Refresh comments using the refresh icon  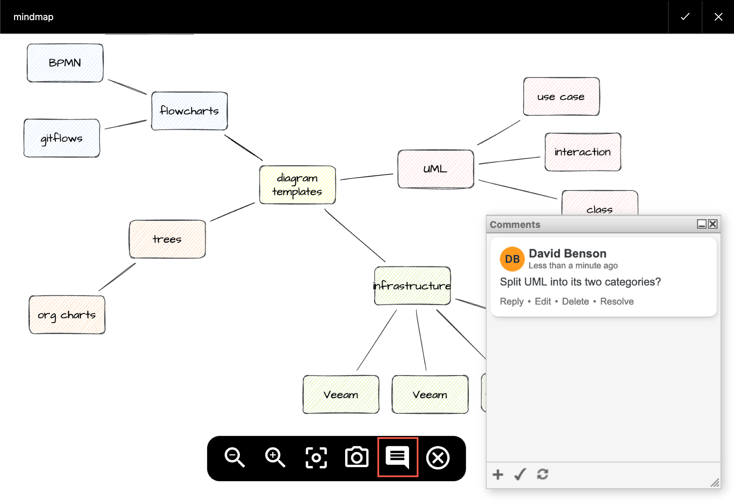point(542,474)
